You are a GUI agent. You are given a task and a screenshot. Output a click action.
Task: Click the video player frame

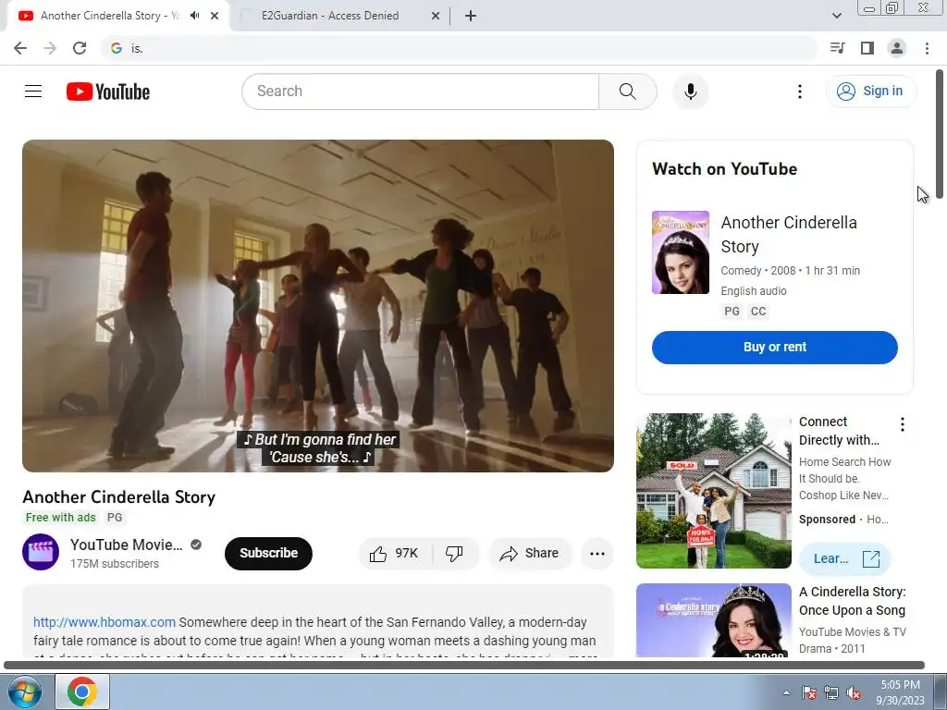click(318, 305)
